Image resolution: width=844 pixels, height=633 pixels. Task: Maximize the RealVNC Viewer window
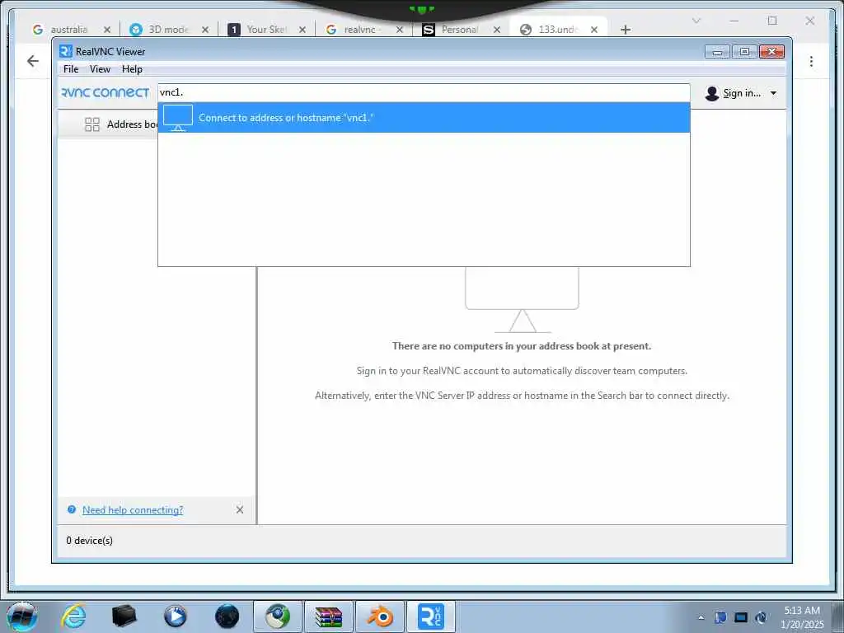[744, 52]
